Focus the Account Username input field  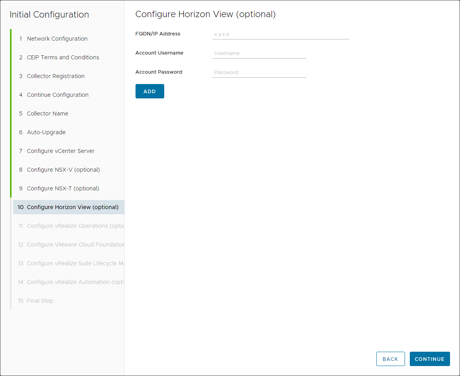(259, 53)
